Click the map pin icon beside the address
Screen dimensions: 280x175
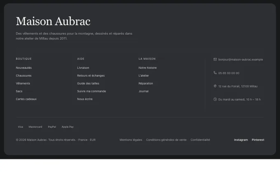(x=215, y=86)
